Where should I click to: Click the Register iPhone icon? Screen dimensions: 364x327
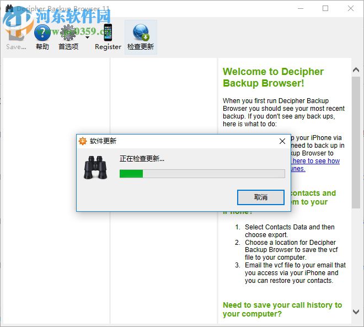pyautogui.click(x=108, y=37)
